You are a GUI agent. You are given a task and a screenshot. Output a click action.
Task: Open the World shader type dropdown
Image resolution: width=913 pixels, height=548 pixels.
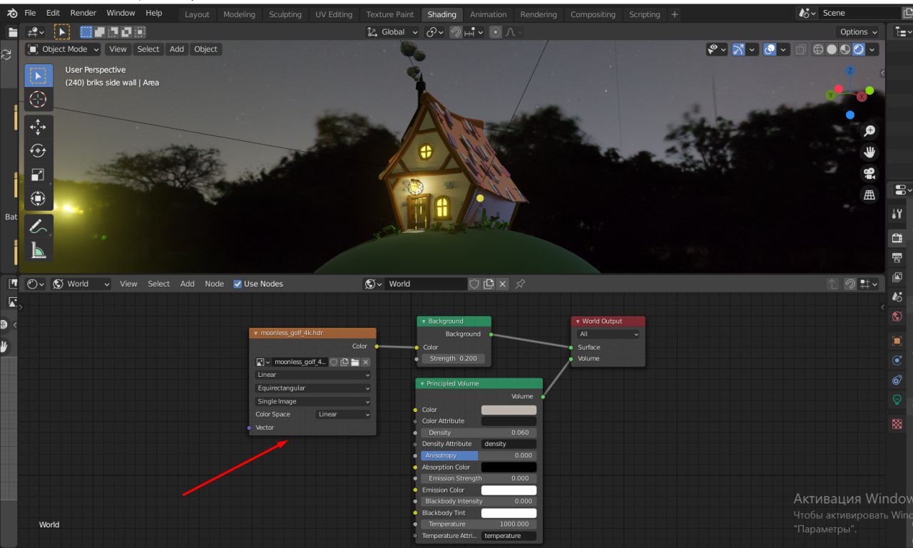click(80, 284)
